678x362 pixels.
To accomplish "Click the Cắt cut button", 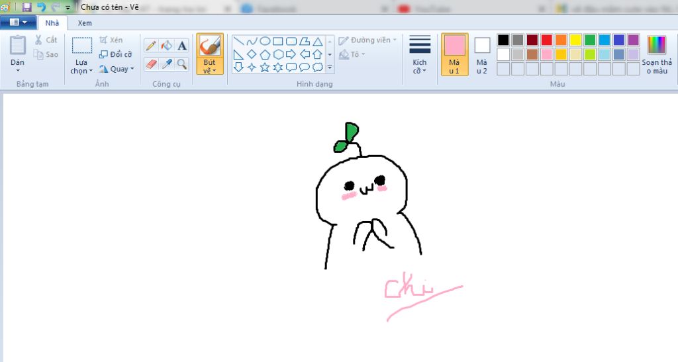I will pos(46,40).
